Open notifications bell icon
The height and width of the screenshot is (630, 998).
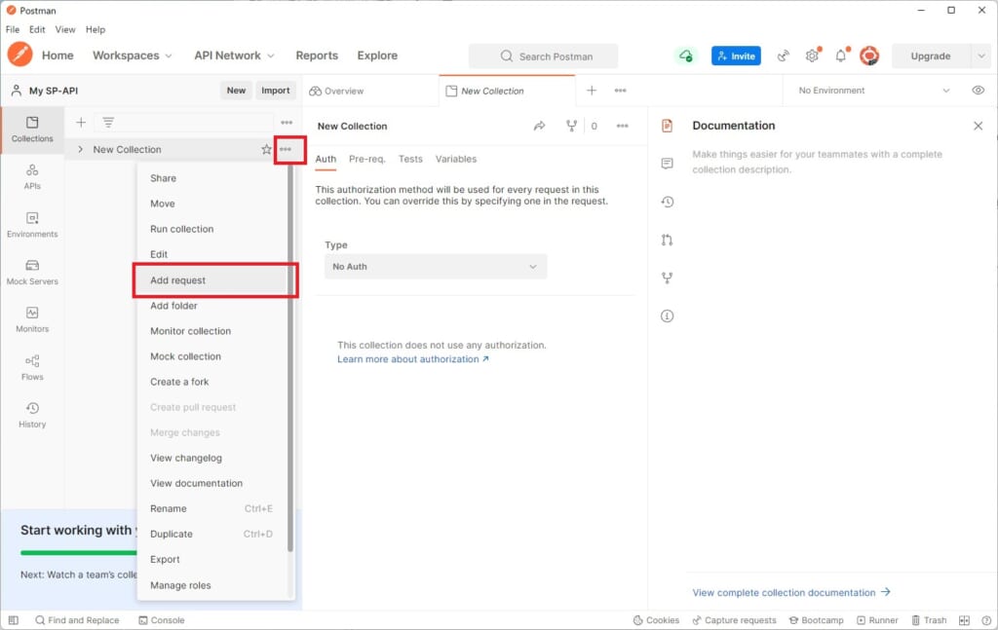[x=841, y=56]
